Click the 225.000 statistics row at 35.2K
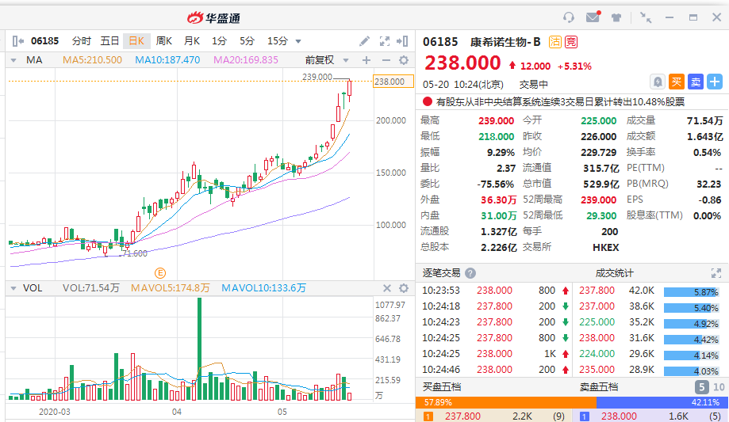Viewport: 729px width, 422px height. point(649,322)
